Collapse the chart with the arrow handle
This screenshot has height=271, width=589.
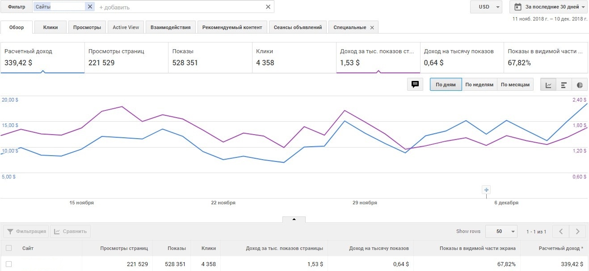(x=294, y=219)
